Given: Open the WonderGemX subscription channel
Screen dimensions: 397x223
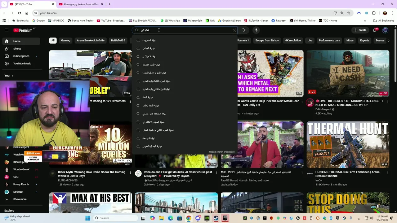Looking at the screenshot, I should pyautogui.click(x=21, y=169).
